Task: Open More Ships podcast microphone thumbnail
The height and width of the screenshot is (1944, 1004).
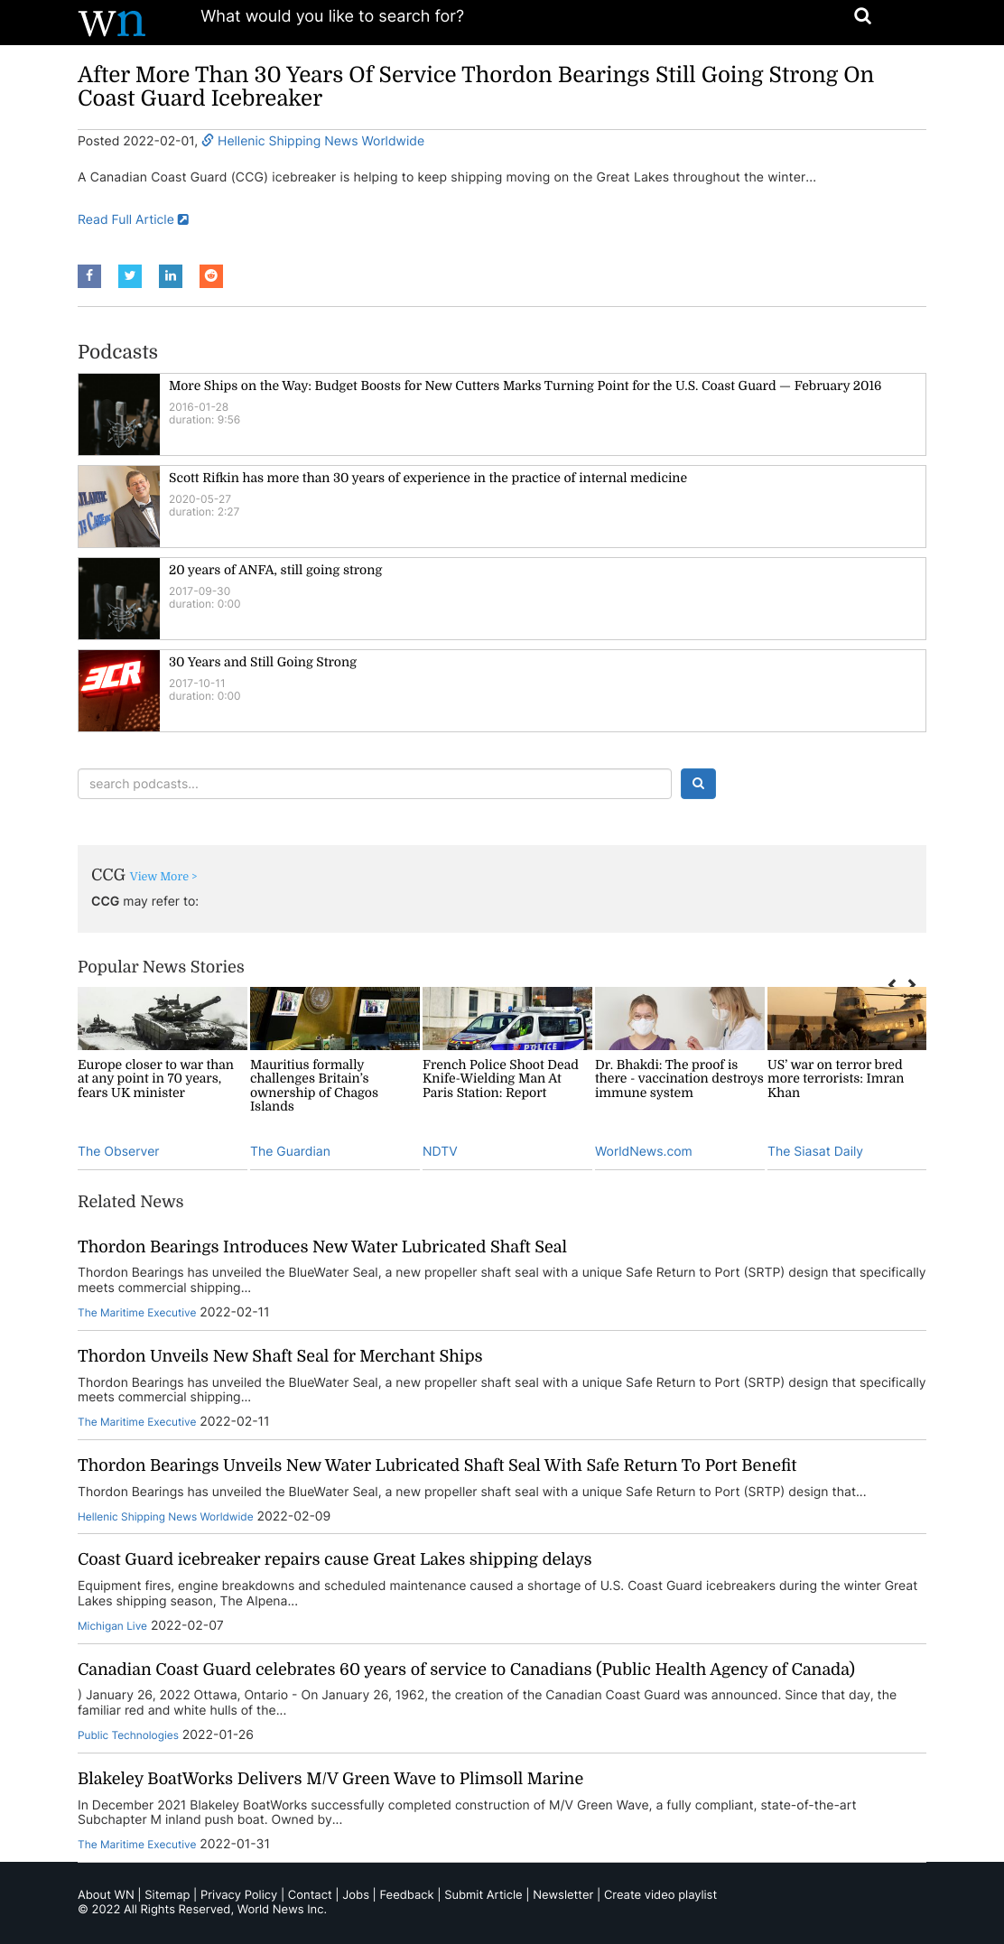Action: 119,414
